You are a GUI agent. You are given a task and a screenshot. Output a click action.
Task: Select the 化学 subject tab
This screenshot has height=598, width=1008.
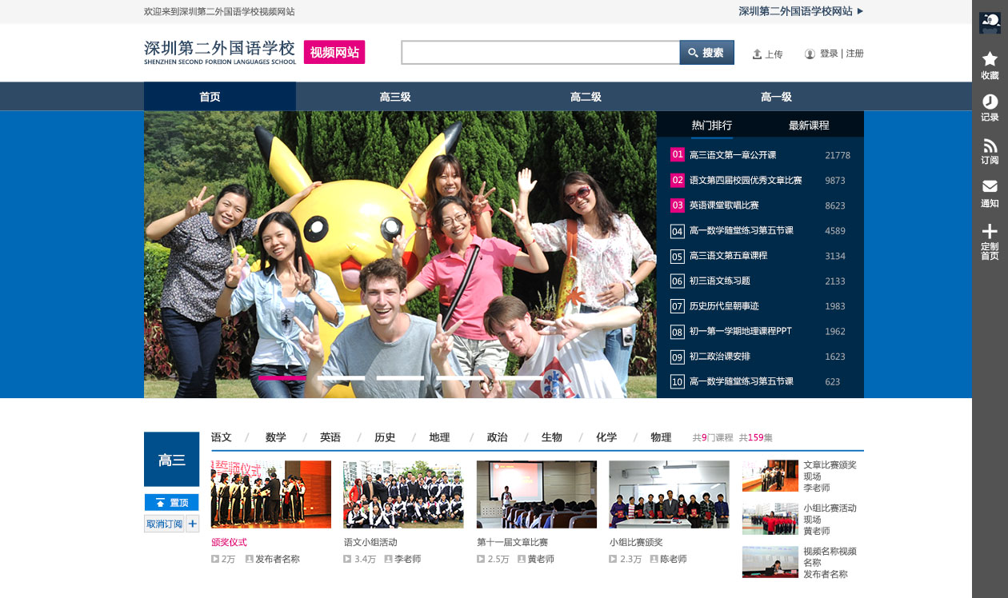click(606, 437)
